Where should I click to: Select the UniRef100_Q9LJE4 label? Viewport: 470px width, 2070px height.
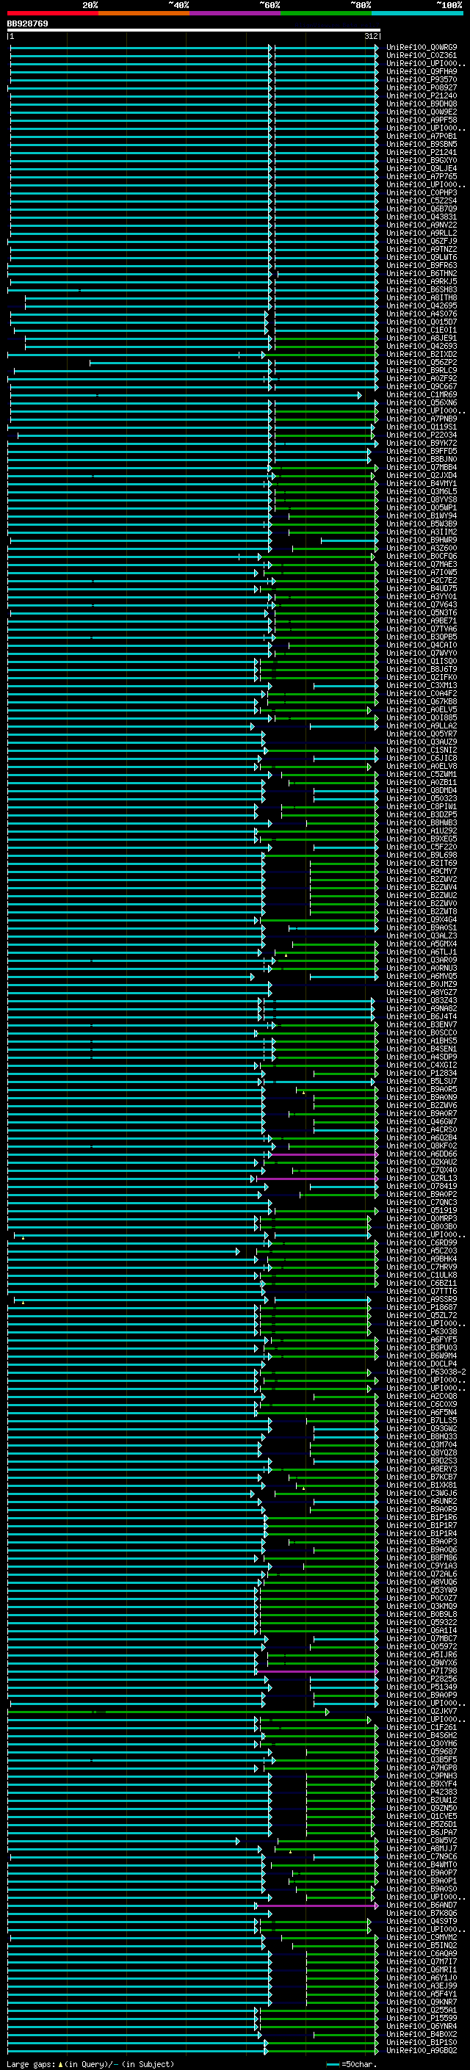click(421, 168)
